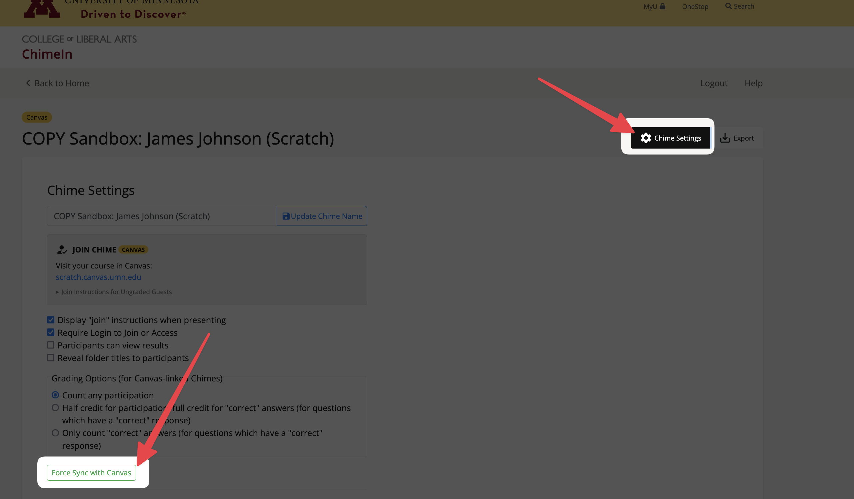Screen dimensions: 854x499
Task: Click Logout in the navigation bar
Action: point(714,83)
